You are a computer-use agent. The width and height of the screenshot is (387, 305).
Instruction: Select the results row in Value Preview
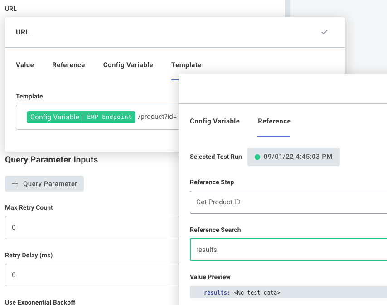pos(288,293)
